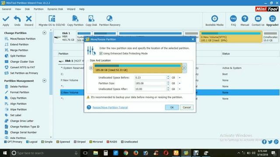Open the General menu

tap(7, 9)
